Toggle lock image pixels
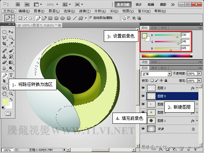 pos(157,80)
